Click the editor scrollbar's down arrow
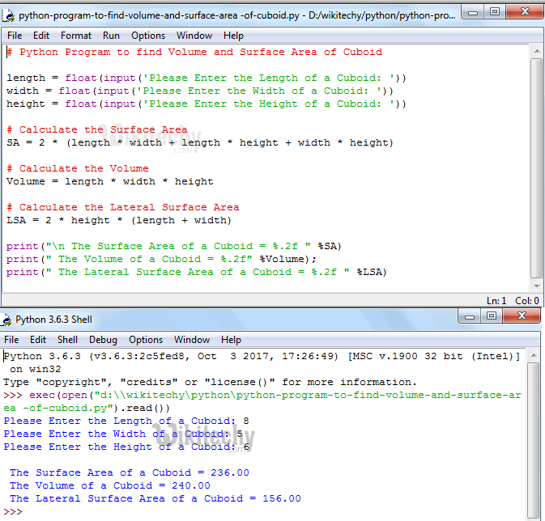545x521 pixels. pyautogui.click(x=537, y=286)
